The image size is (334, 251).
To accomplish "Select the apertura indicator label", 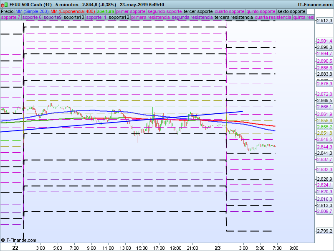I will pyautogui.click(x=106, y=11).
